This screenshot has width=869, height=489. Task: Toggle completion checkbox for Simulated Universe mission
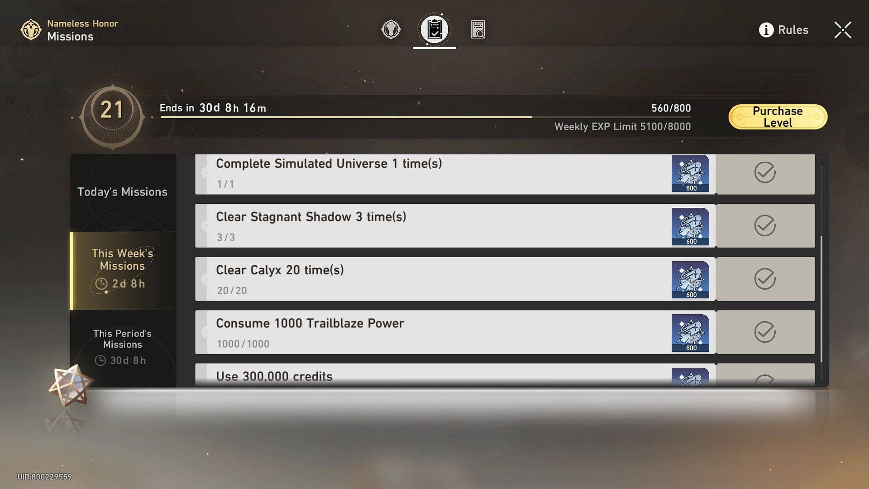764,172
